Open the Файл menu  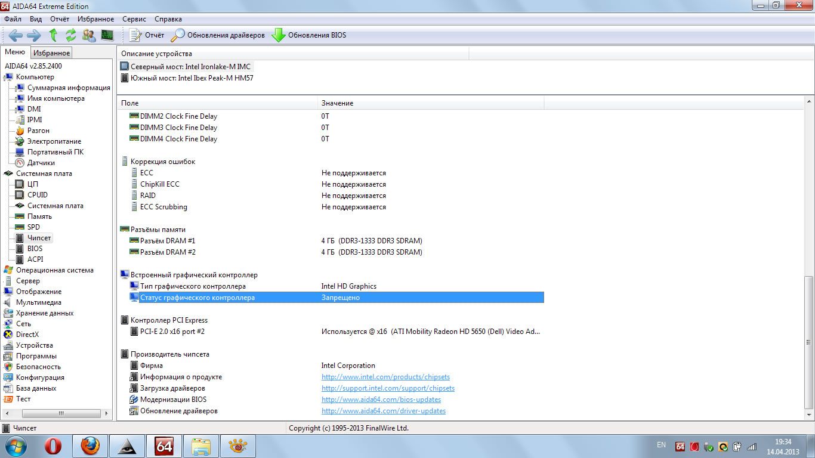(x=13, y=19)
